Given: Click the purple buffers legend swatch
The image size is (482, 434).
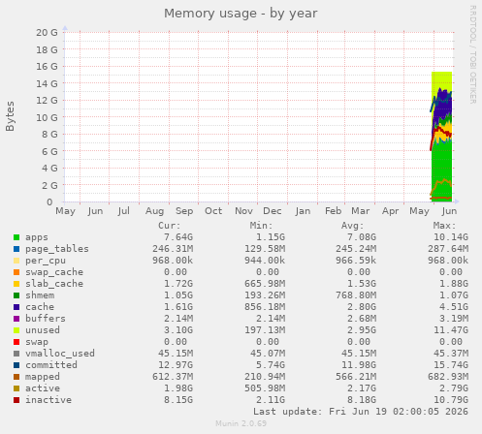Looking at the screenshot, I should point(16,319).
